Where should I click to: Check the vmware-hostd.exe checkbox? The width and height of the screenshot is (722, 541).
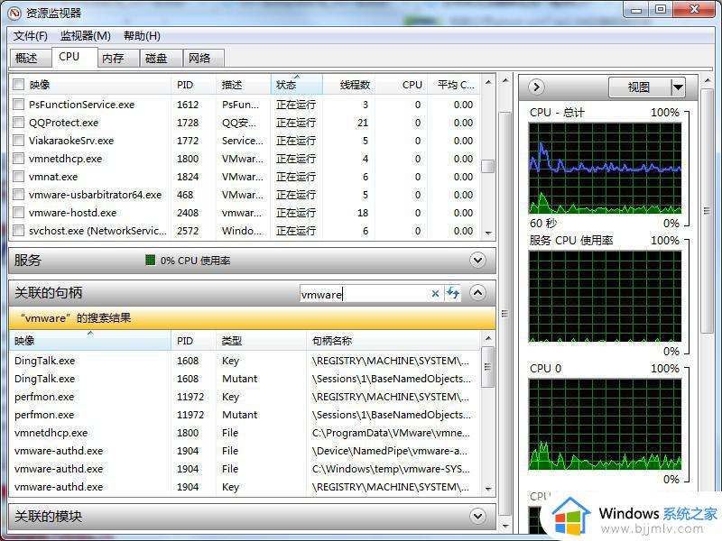[x=18, y=213]
